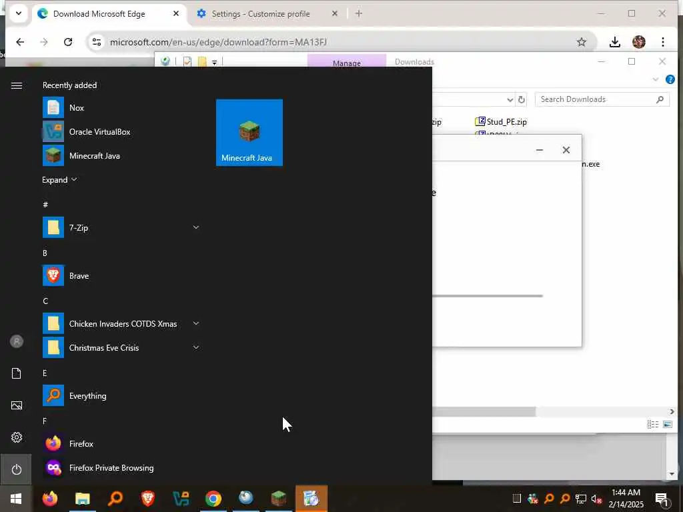The height and width of the screenshot is (512, 683).
Task: Click the pinned Minecraft Java tile
Action: 249,133
